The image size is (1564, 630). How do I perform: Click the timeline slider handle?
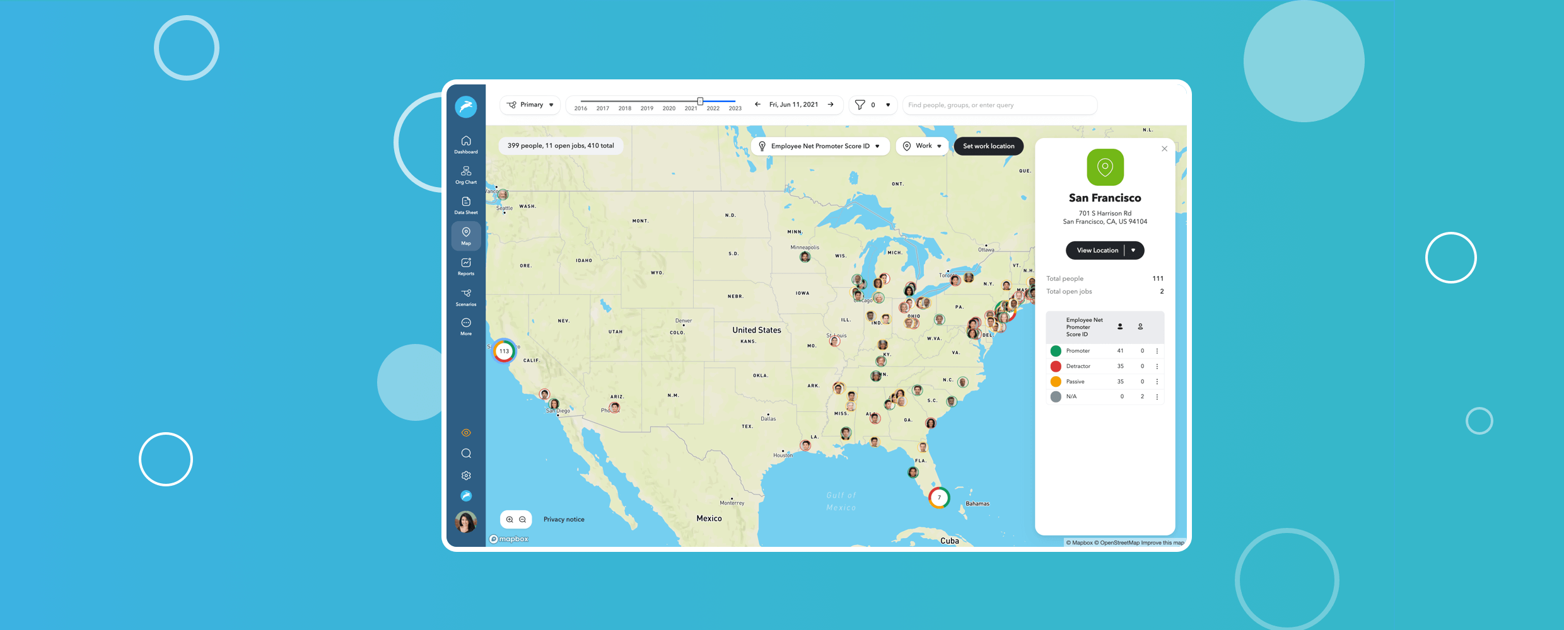coord(700,101)
